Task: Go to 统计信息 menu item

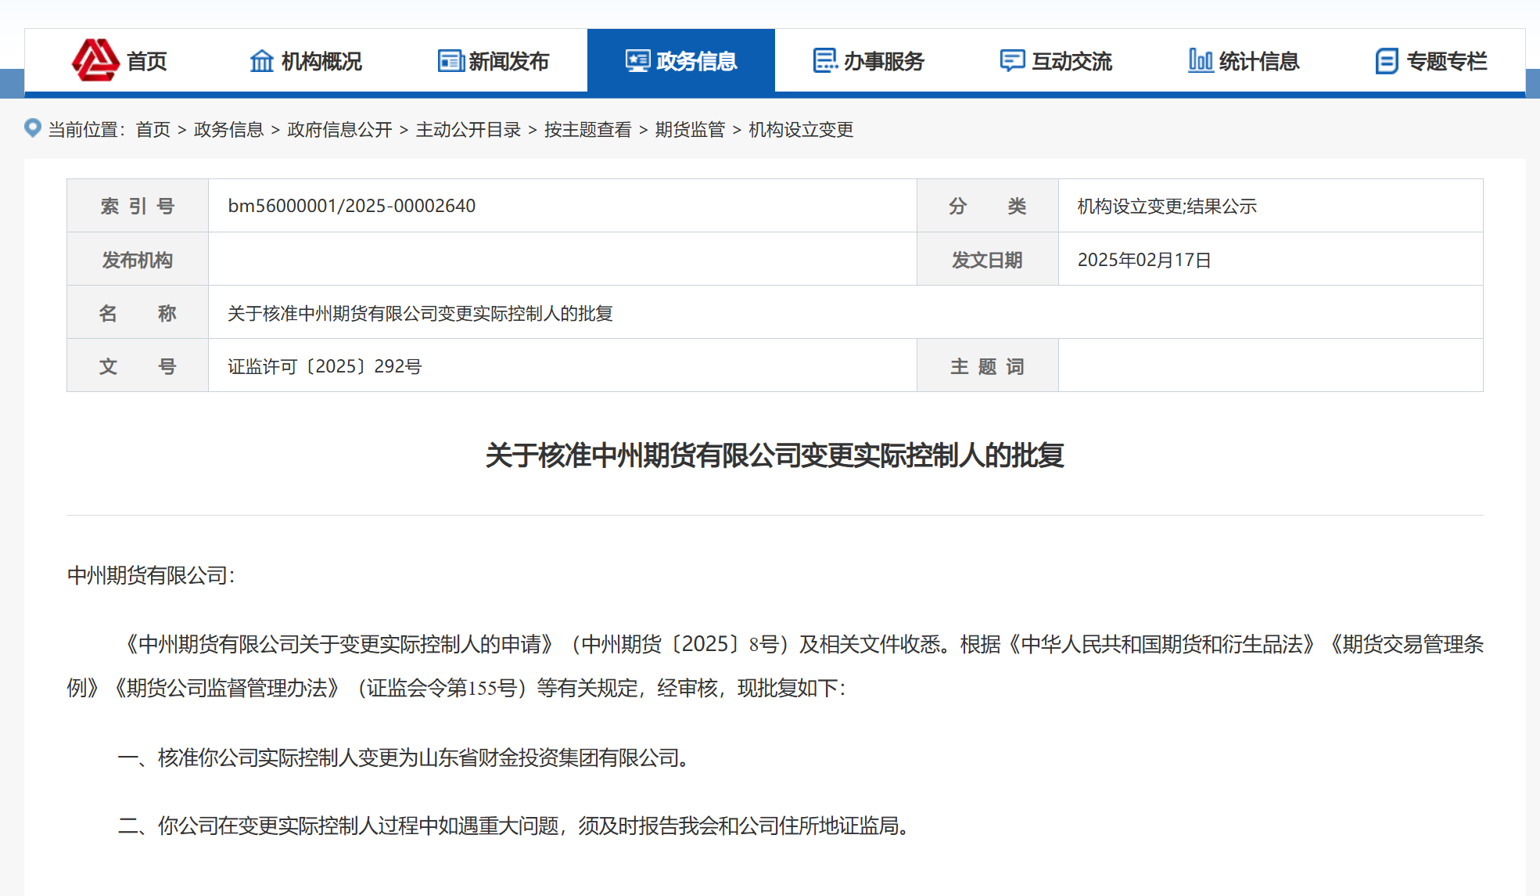Action: click(1258, 61)
